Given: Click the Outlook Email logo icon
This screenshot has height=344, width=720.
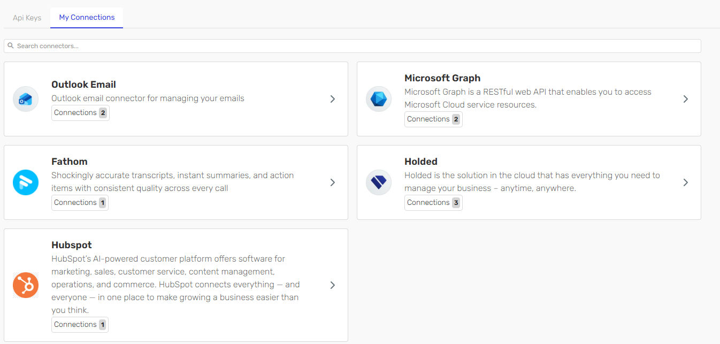Looking at the screenshot, I should [26, 99].
